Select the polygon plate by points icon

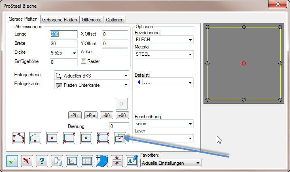tap(19, 138)
